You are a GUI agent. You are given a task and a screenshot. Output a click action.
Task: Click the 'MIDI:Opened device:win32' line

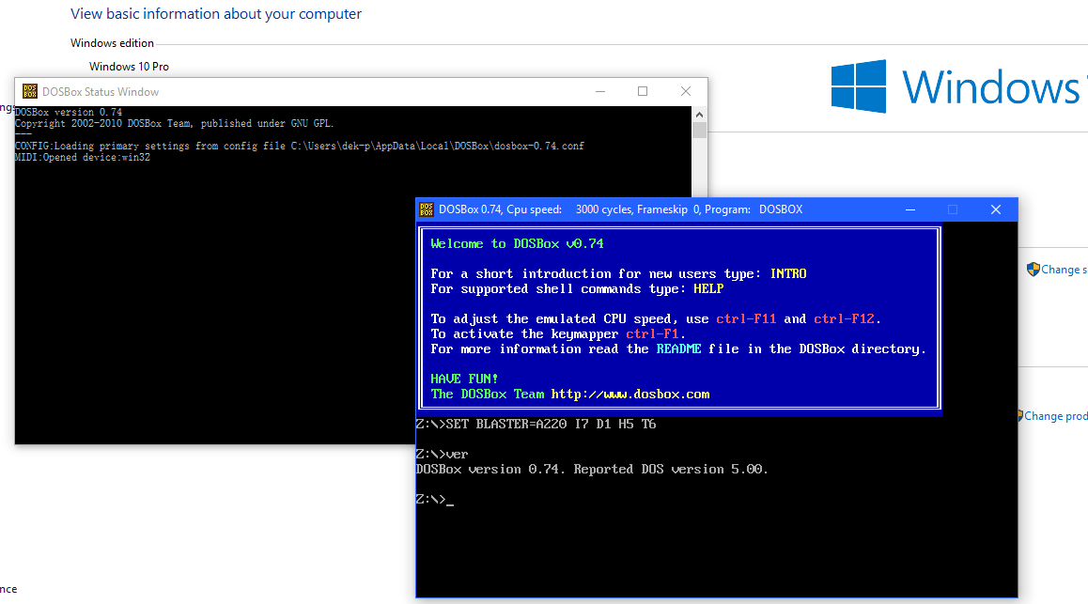click(83, 158)
